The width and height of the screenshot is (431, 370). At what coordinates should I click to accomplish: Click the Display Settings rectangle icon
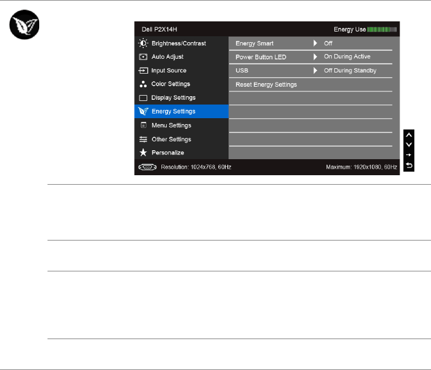point(143,98)
